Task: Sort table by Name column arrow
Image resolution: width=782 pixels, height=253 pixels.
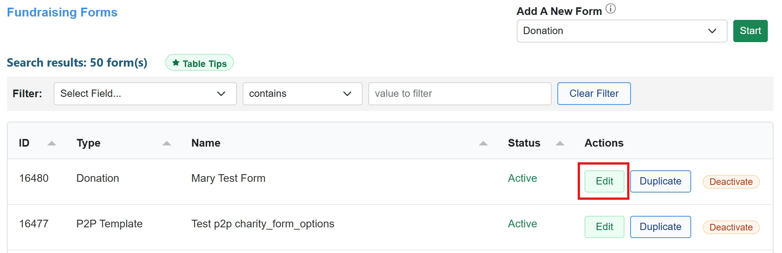Action: (x=483, y=144)
